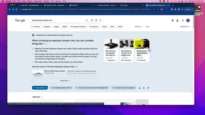This screenshot has height=115, width=205.
Task: Go forward in Chrome
Action: pos(13,9)
